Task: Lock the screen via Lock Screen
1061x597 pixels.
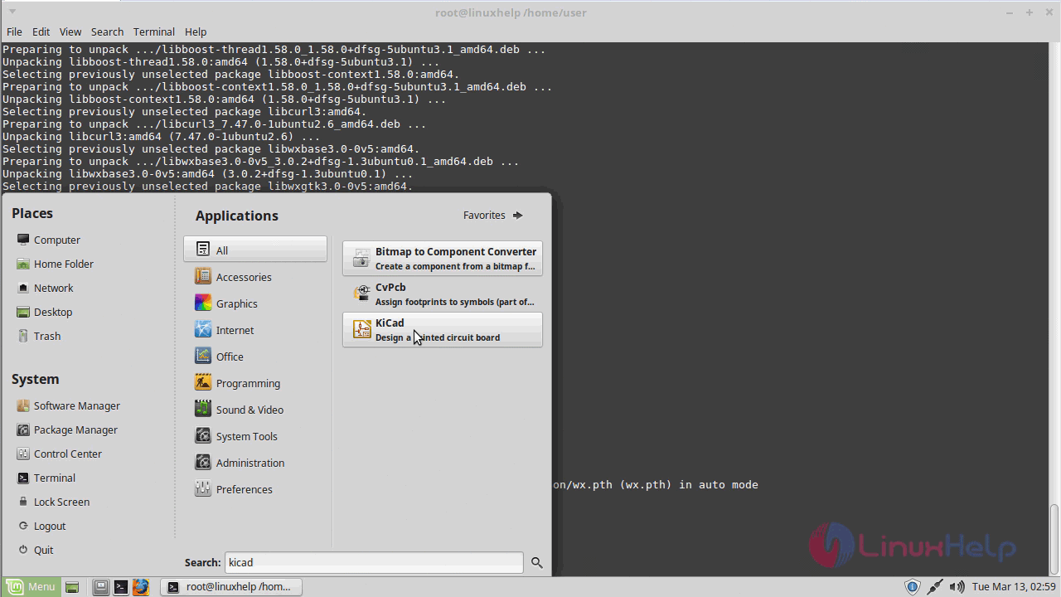Action: [x=53, y=502]
